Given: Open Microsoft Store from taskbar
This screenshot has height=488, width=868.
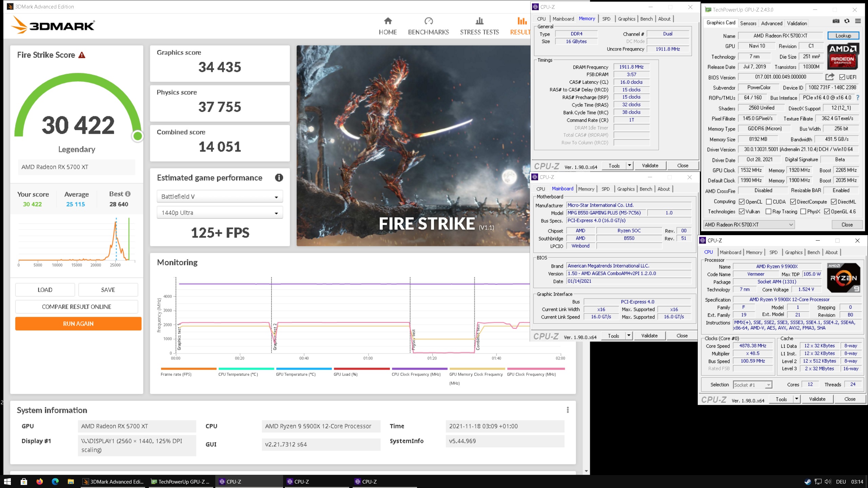Looking at the screenshot, I should coord(24,482).
